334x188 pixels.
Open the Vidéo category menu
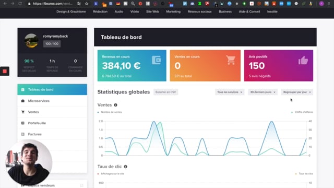tap(135, 11)
